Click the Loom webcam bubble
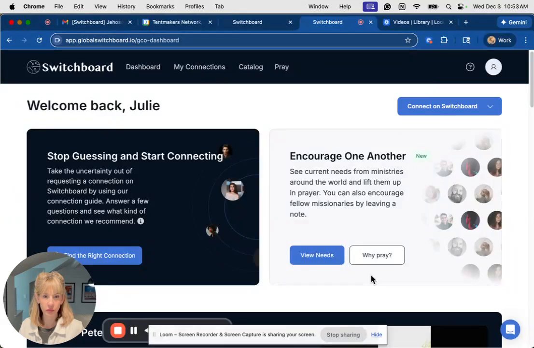Image resolution: width=534 pixels, height=348 pixels. point(50,298)
